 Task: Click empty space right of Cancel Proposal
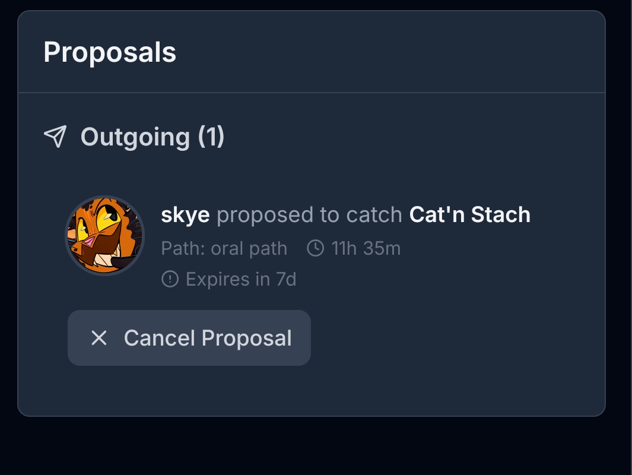451,338
